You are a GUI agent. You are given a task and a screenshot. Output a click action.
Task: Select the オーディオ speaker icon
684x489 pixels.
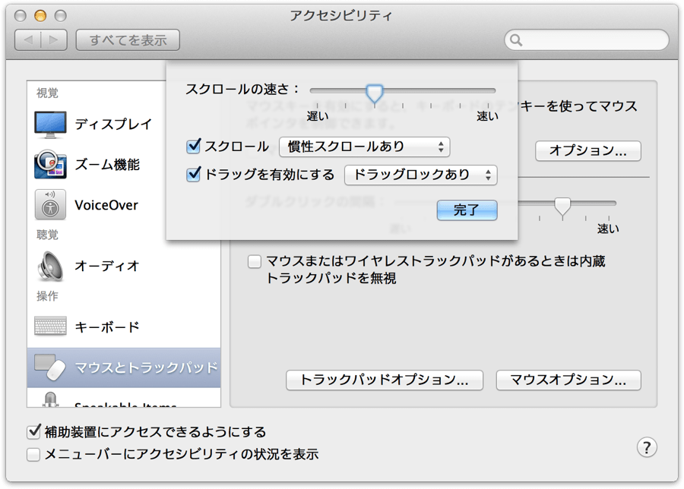coord(50,266)
